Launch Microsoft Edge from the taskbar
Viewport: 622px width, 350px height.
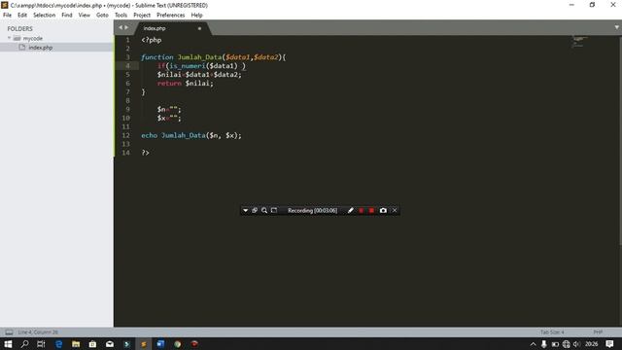point(58,344)
